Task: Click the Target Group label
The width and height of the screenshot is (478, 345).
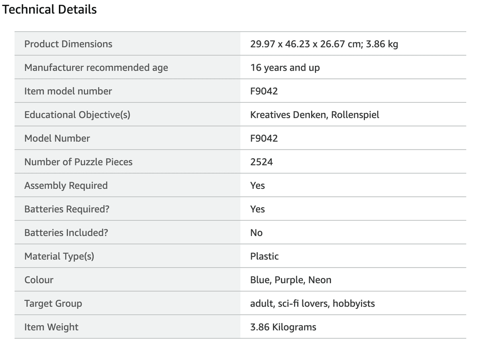Action: click(53, 304)
